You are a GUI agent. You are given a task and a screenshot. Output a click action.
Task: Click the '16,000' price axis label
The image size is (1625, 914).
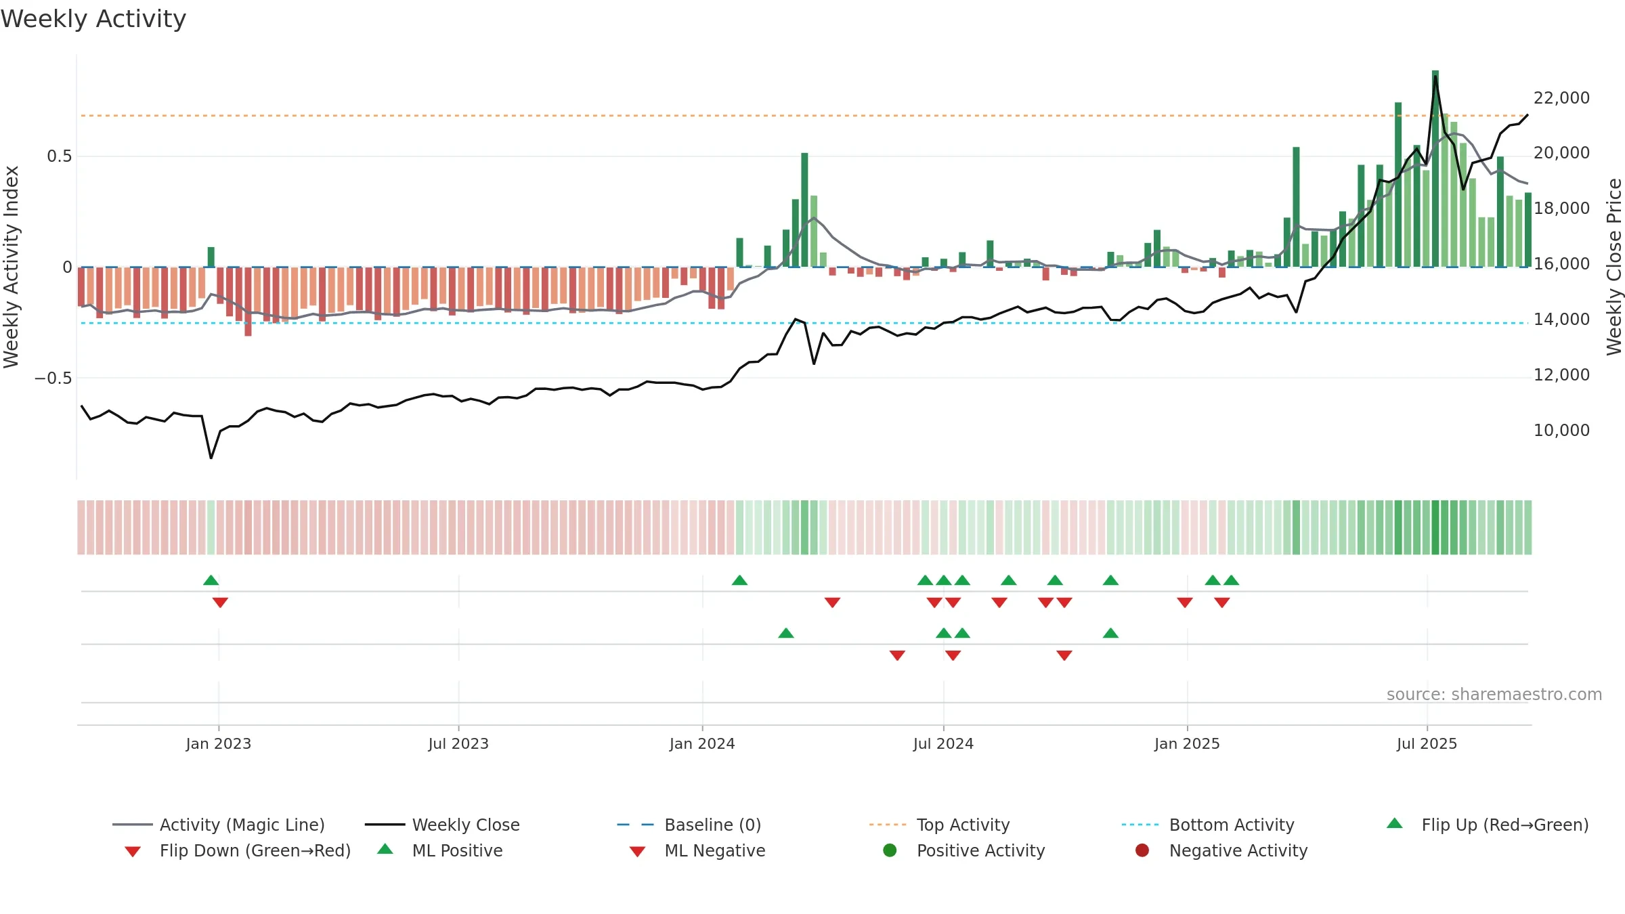tap(1561, 264)
